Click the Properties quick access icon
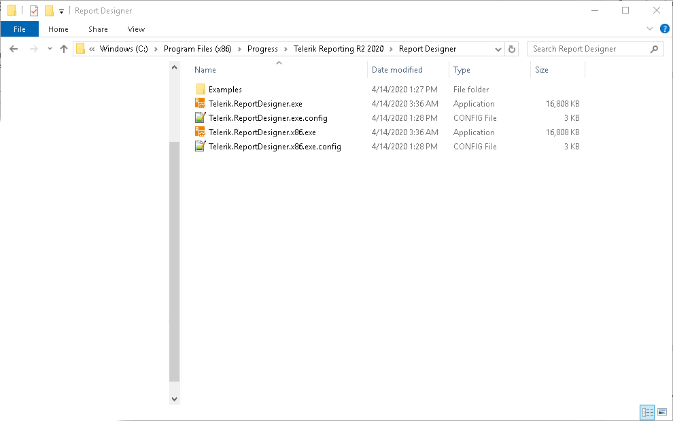The width and height of the screenshot is (673, 421). 34,11
